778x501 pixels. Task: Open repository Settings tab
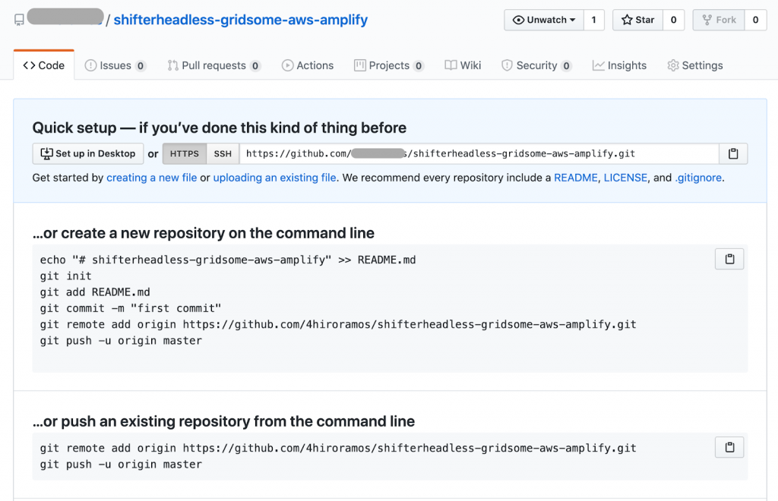(x=695, y=65)
